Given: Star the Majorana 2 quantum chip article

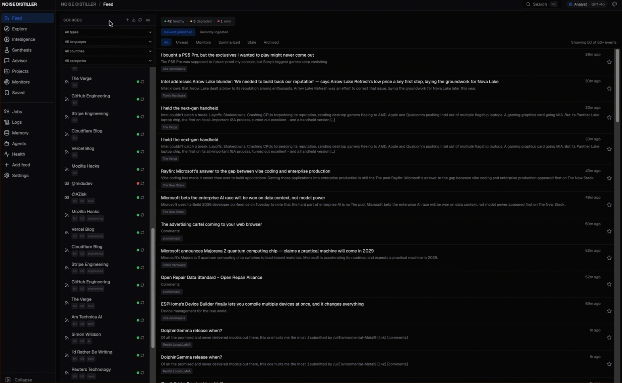Looking at the screenshot, I should [x=609, y=258].
